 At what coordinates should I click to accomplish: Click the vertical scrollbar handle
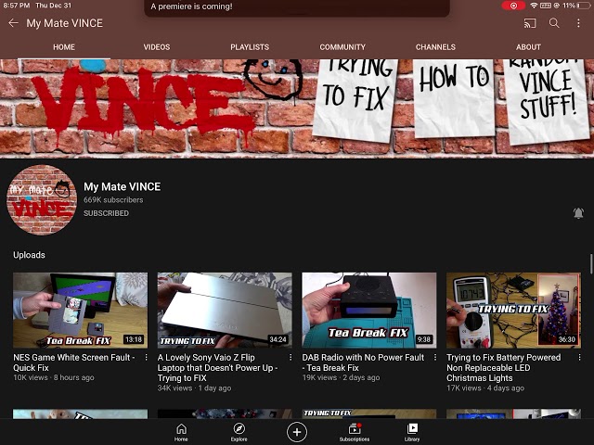591,264
